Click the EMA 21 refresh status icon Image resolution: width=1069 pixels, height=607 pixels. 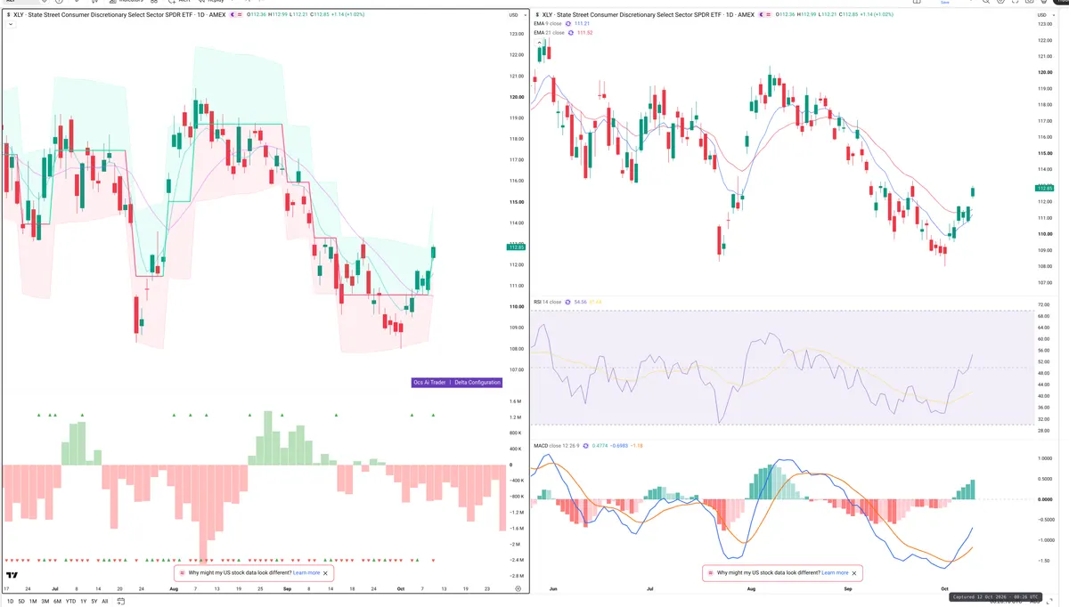(571, 33)
